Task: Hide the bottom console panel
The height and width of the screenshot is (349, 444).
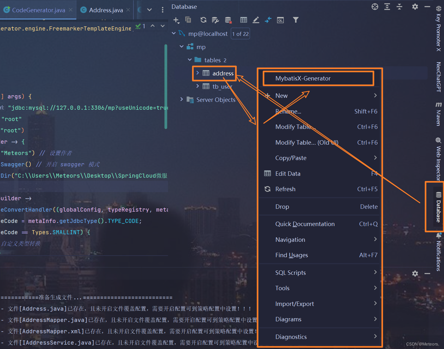Action: tap(427, 274)
